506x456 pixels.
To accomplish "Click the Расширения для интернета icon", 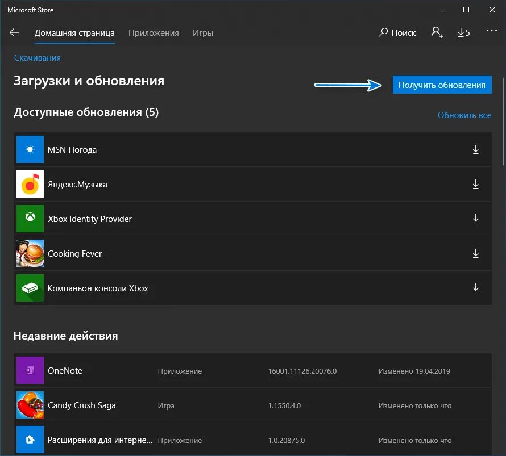I will (30, 440).
